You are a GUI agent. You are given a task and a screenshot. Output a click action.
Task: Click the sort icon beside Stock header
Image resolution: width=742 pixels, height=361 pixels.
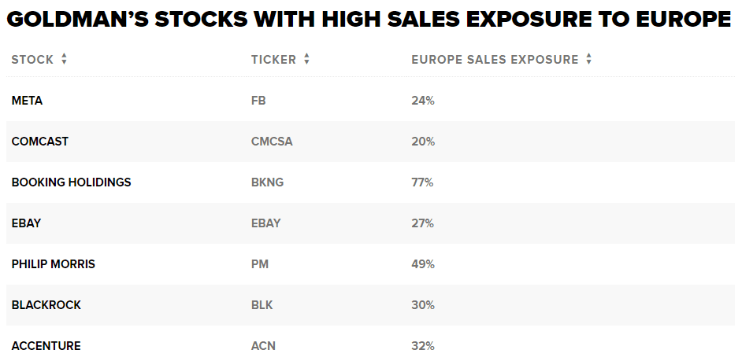click(64, 59)
